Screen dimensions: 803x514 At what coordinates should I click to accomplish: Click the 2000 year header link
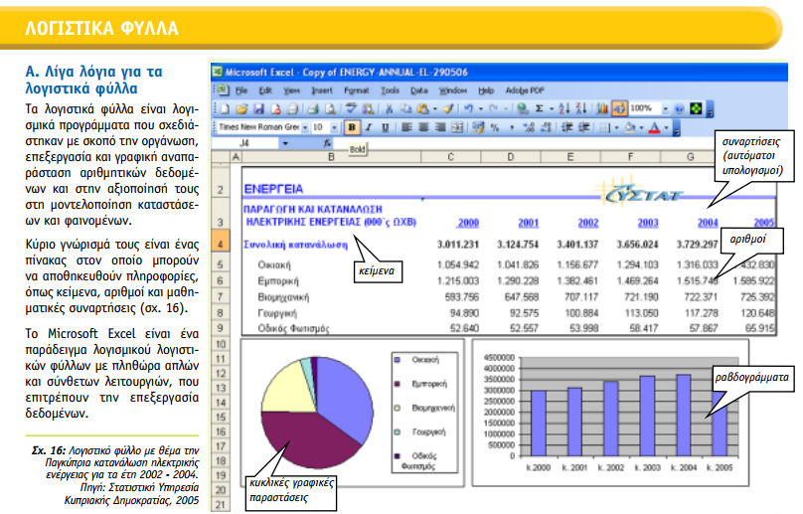(468, 223)
